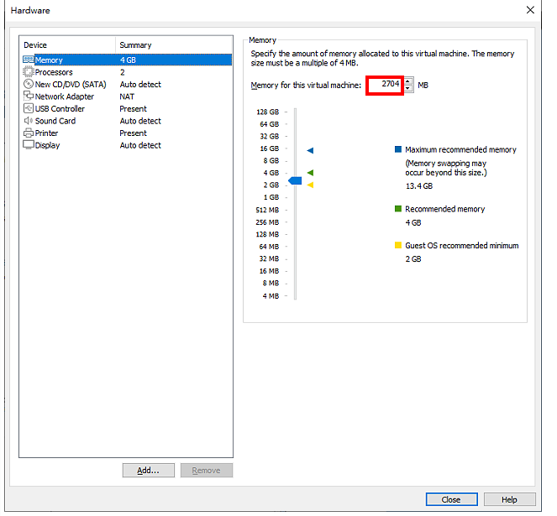Click the 256 MB slider label
Image resolution: width=557 pixels, height=516 pixels.
pyautogui.click(x=267, y=222)
